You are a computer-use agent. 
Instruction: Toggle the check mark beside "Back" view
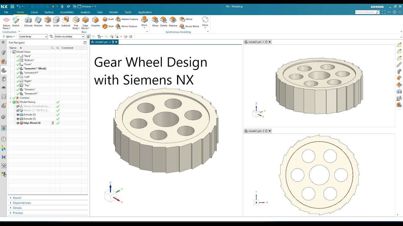(x=18, y=56)
